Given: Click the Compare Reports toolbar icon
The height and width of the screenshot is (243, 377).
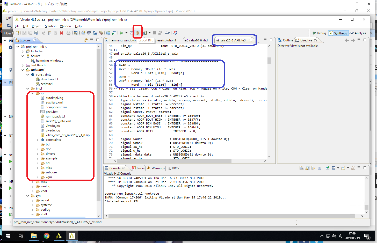Looking at the screenshot, I should pyautogui.click(x=160, y=33).
